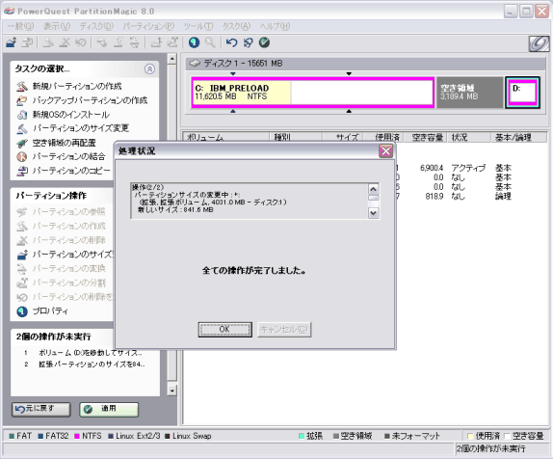Click the left panel scroll-down arrow
Screen dimensions: 553x459
171,391
